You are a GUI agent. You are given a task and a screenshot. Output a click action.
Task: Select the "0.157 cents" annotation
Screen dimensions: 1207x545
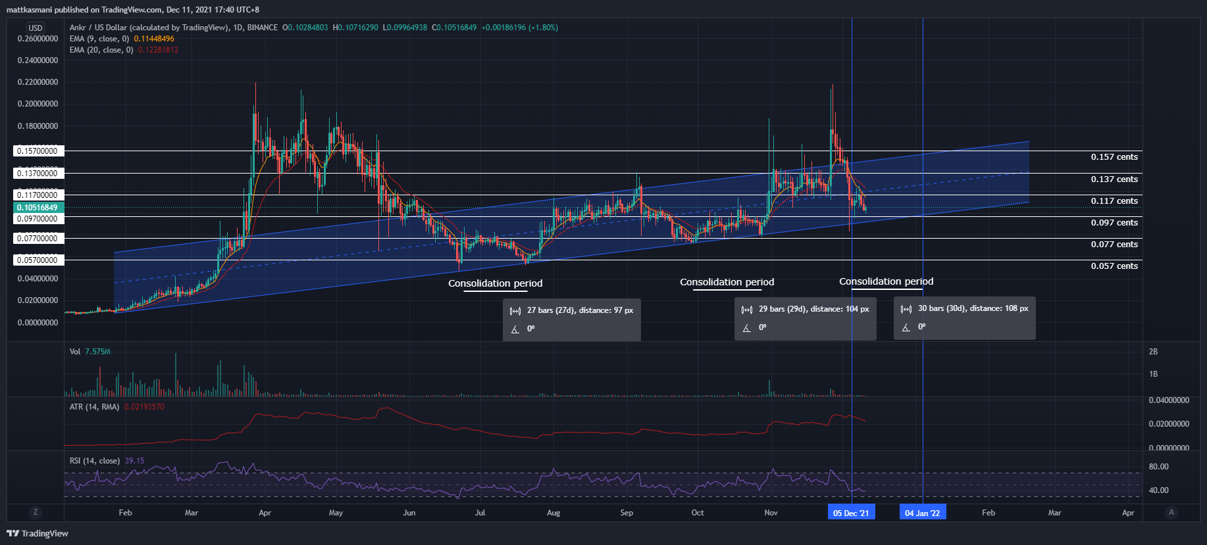pyautogui.click(x=1114, y=157)
